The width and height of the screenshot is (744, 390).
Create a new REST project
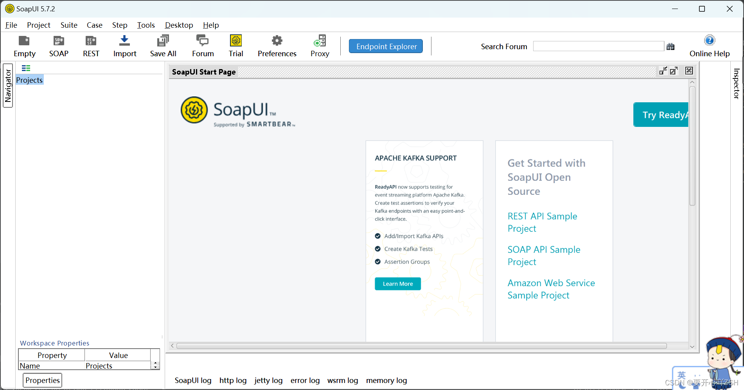91,46
